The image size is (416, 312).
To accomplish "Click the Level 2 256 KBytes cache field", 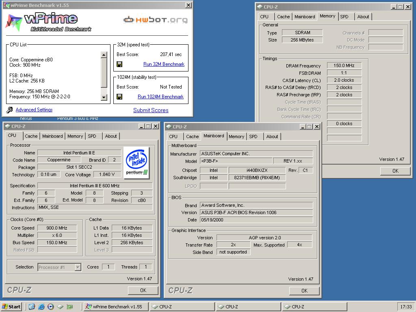I will click(x=132, y=243).
